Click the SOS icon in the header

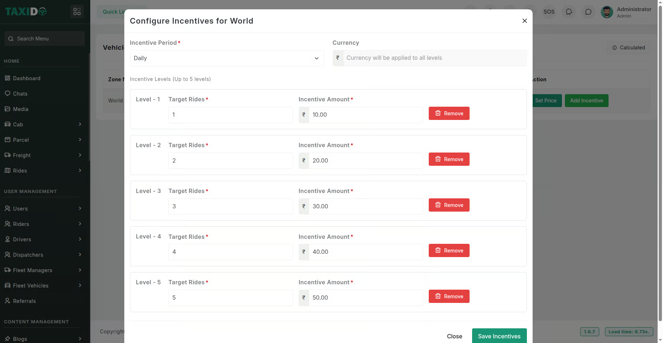(x=549, y=12)
